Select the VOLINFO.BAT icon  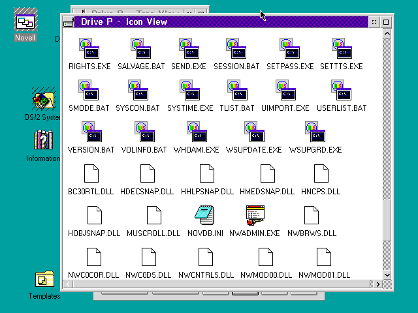(145, 132)
